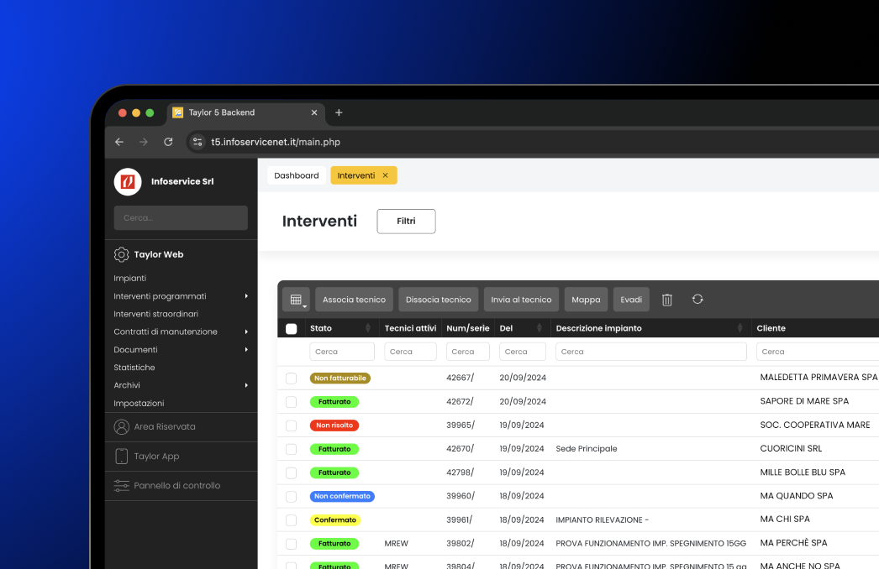Open Interventi straordinari in the sidebar

pos(155,314)
